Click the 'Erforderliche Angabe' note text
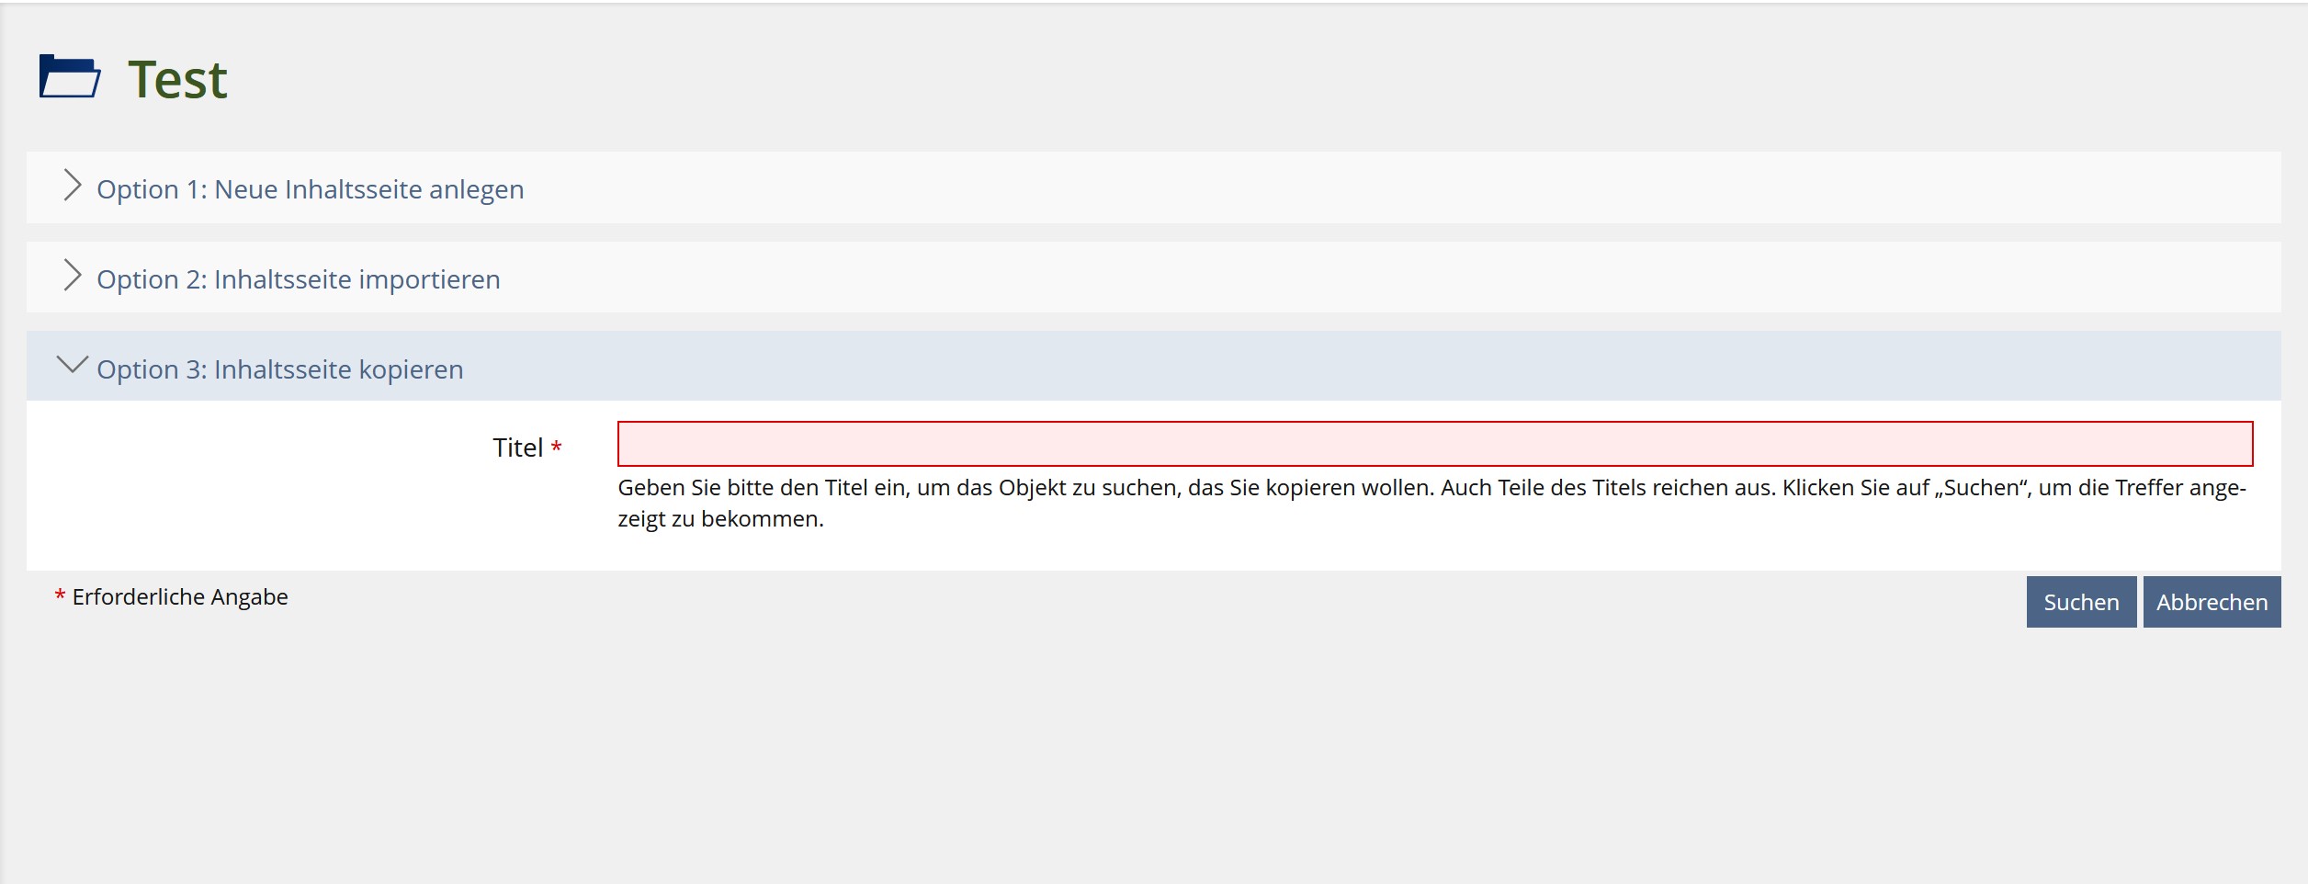The width and height of the screenshot is (2308, 884). click(180, 597)
